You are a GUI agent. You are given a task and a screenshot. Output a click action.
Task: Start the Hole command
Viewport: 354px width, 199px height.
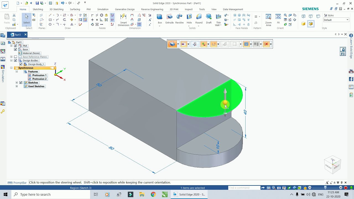pyautogui.click(x=189, y=19)
